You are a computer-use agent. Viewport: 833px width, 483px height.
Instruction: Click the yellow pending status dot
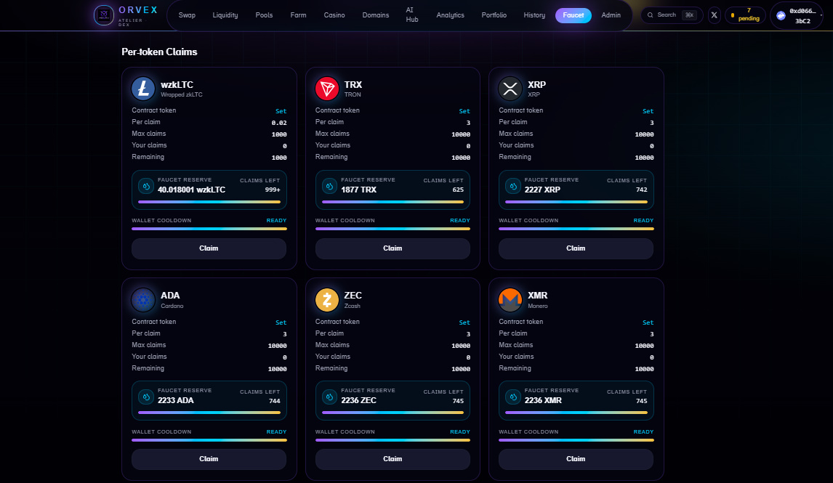[733, 15]
